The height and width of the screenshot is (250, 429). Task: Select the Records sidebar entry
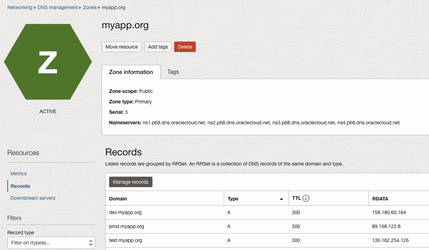point(20,186)
